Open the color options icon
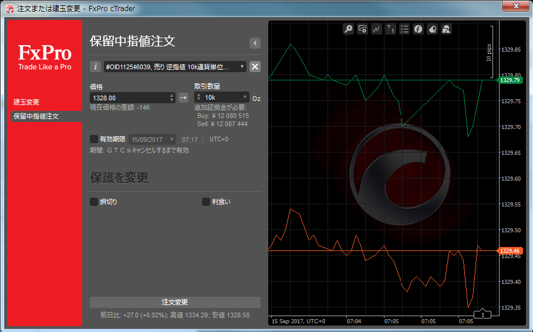This screenshot has height=332, width=533. 433,29
